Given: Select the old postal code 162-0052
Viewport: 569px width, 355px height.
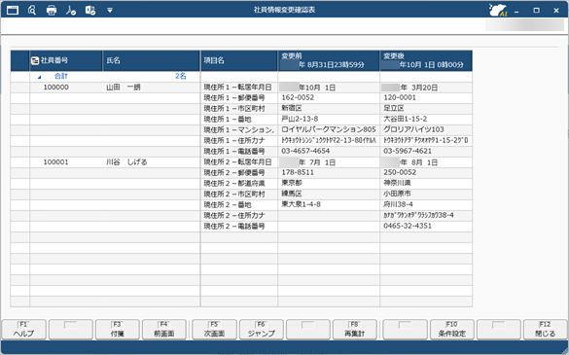Looking at the screenshot, I should [x=298, y=97].
